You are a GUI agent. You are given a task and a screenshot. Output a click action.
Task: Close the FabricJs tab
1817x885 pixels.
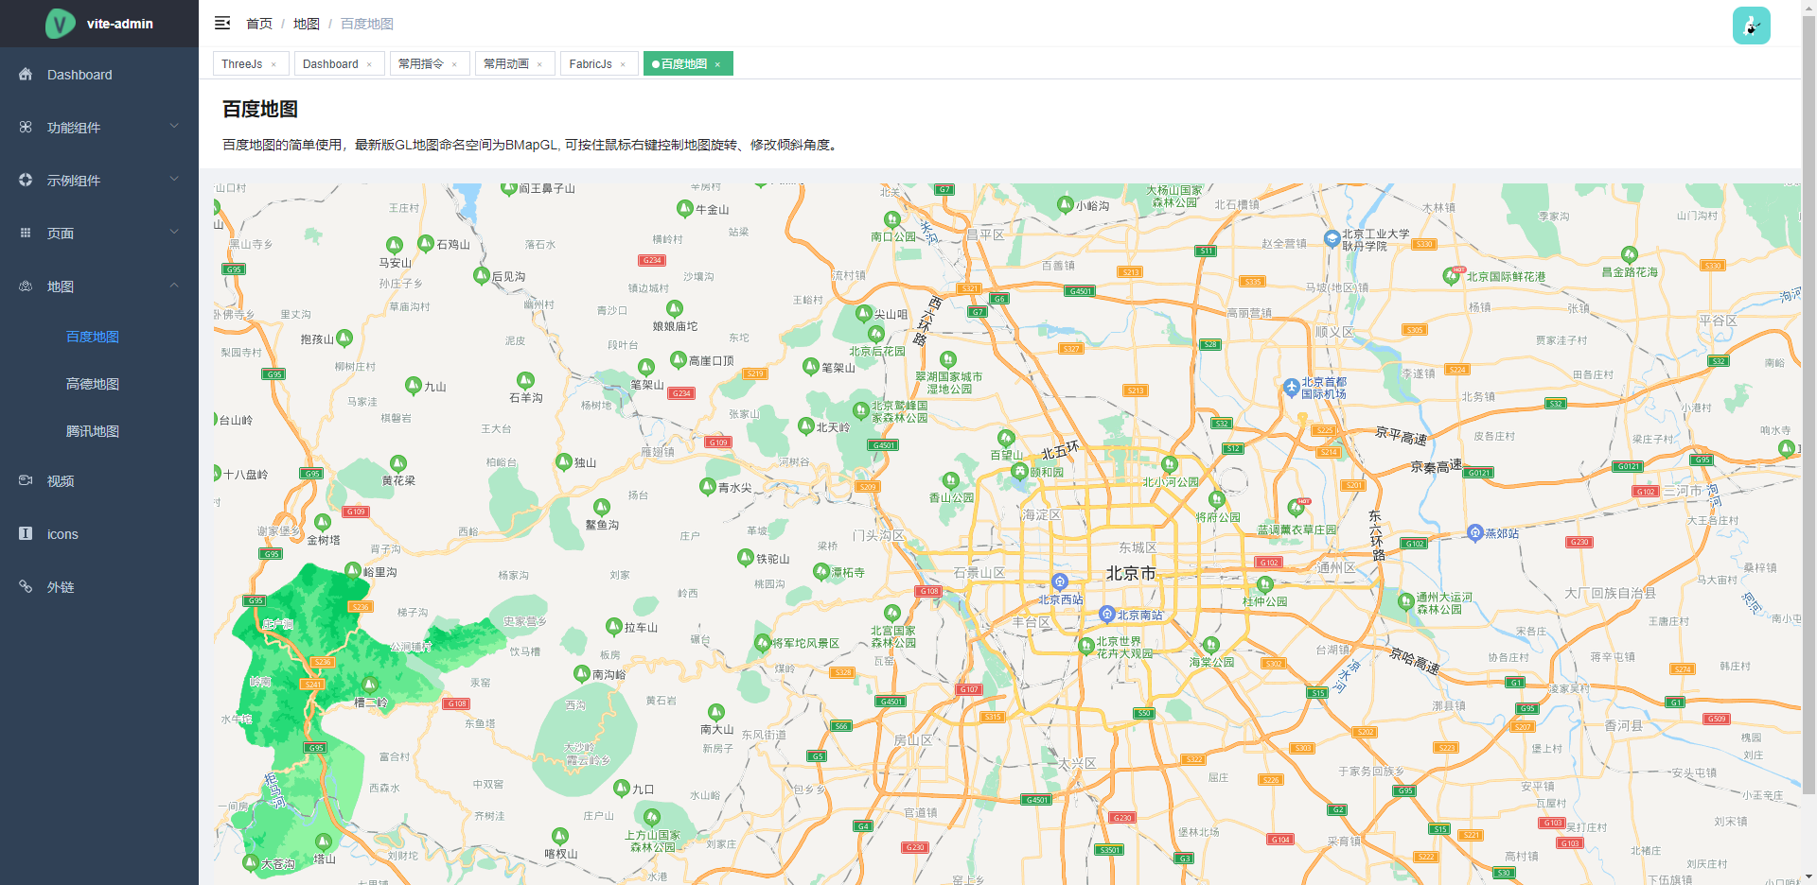tap(623, 64)
